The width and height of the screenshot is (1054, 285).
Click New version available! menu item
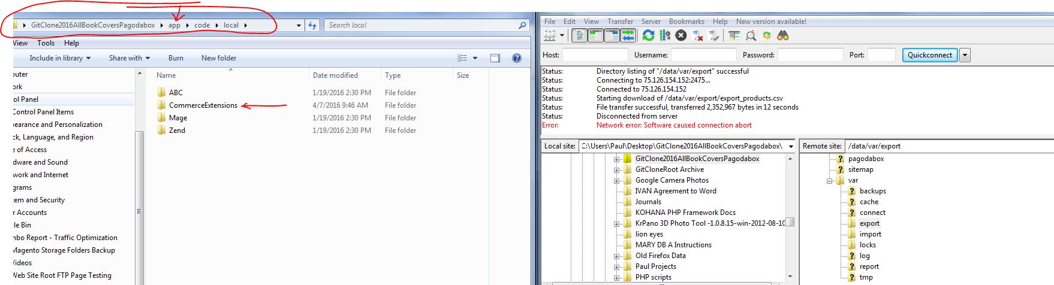coord(771,22)
